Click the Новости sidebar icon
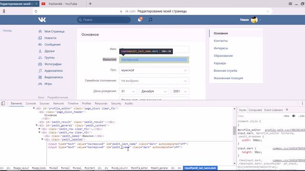Viewport: 305px width, 171px height. click(40, 38)
